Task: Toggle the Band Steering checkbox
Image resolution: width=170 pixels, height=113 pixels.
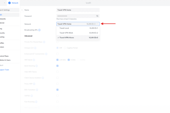Action: [58, 66]
